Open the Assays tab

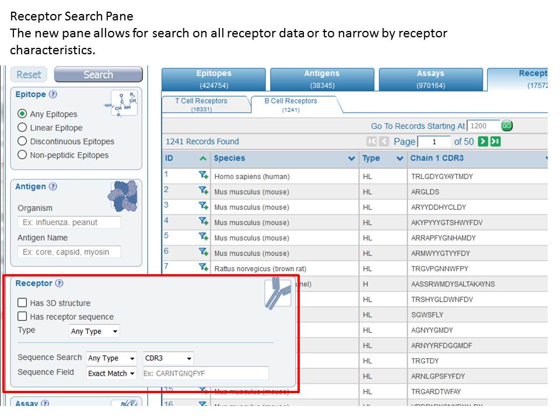point(430,79)
